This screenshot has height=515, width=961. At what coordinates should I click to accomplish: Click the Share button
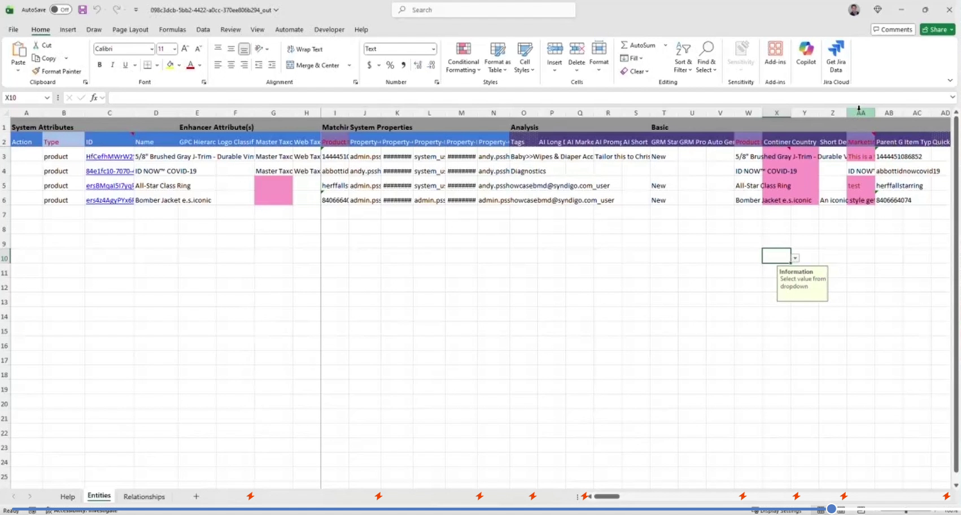[x=937, y=29]
